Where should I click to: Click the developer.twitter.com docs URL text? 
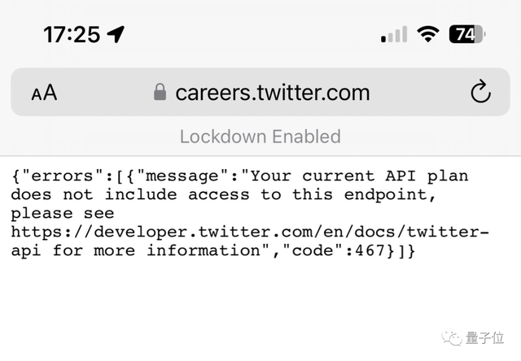point(250,232)
